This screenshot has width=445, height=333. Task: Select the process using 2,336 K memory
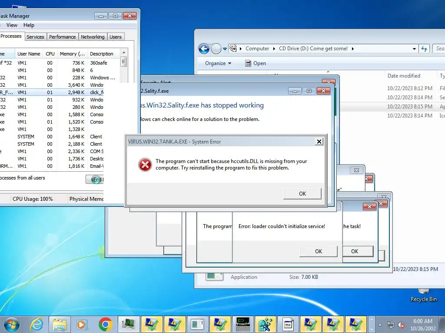pyautogui.click(x=52, y=151)
